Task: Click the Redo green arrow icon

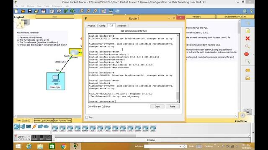Action: pos(72,11)
